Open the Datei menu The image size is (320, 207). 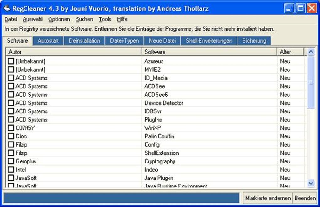pos(11,19)
